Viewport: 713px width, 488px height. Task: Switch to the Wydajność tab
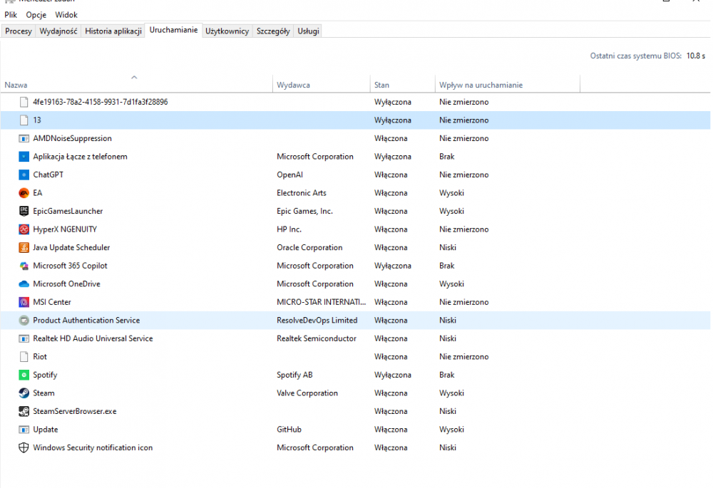click(x=58, y=31)
